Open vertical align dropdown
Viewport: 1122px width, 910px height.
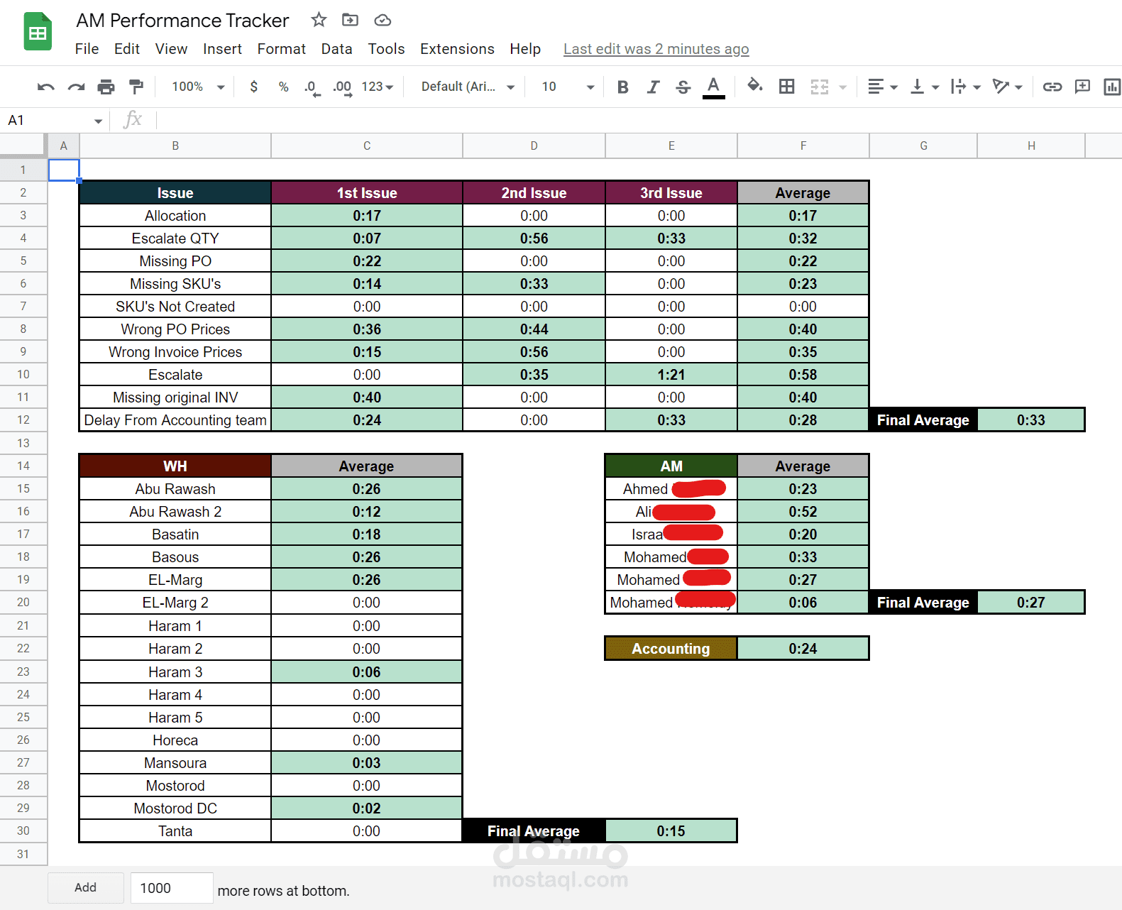924,87
